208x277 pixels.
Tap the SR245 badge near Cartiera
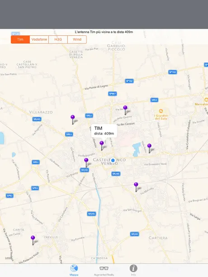135,234
